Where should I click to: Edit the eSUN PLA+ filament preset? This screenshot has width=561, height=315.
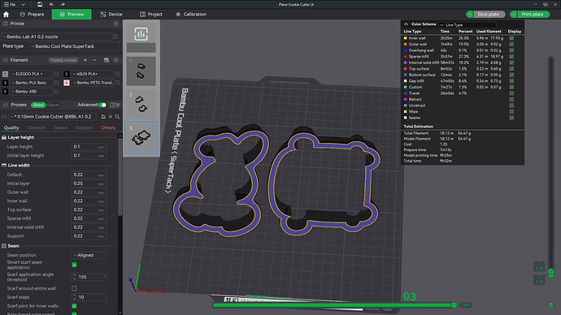pos(118,74)
